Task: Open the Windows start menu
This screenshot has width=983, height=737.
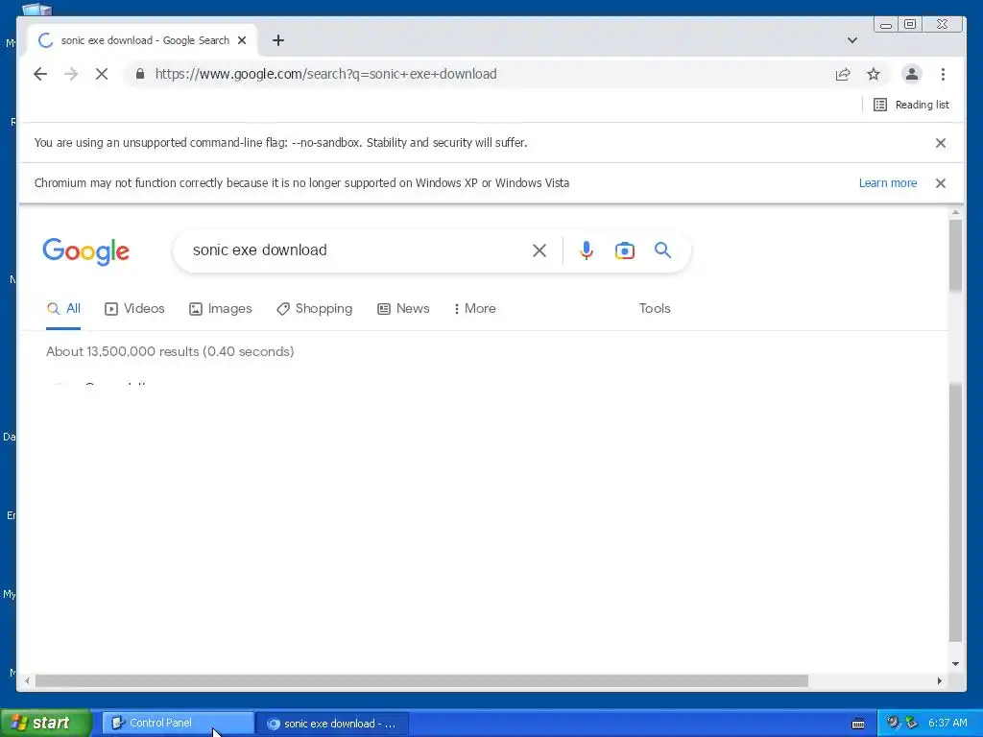Action: [45, 724]
